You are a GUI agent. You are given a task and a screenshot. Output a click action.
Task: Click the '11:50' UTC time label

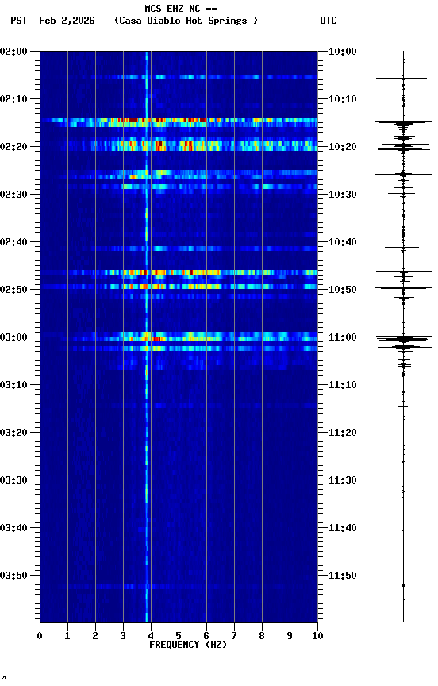[x=343, y=576]
